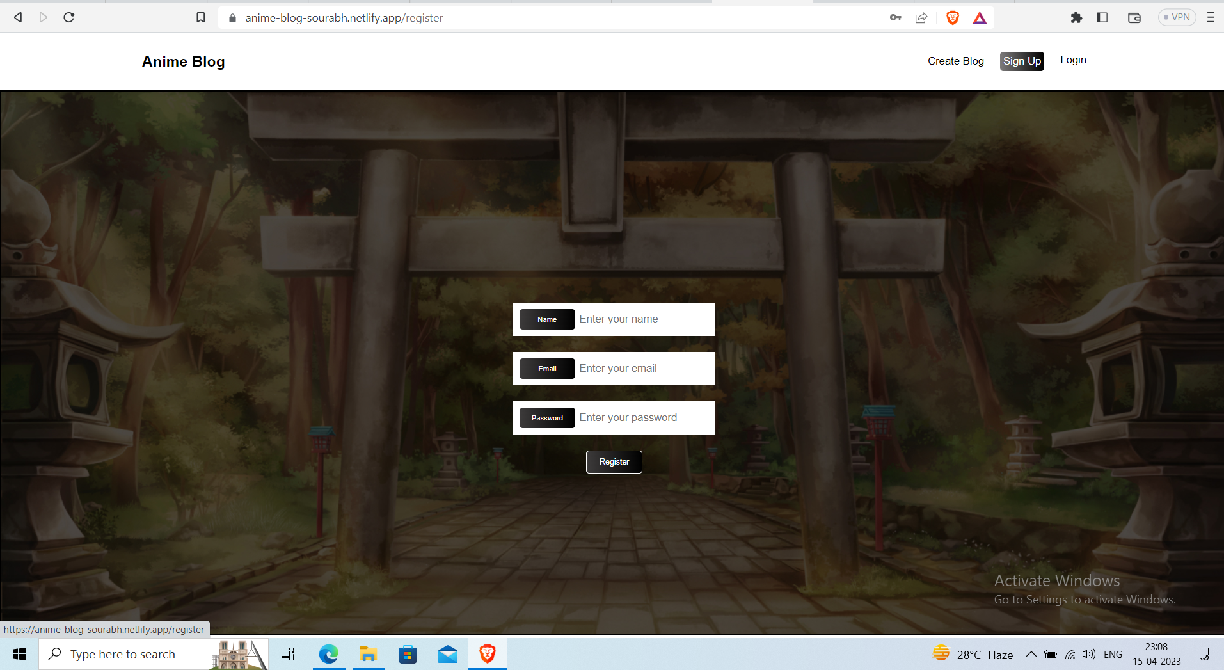This screenshot has height=670, width=1224.
Task: Click the Anime Blog site title
Action: [x=184, y=61]
